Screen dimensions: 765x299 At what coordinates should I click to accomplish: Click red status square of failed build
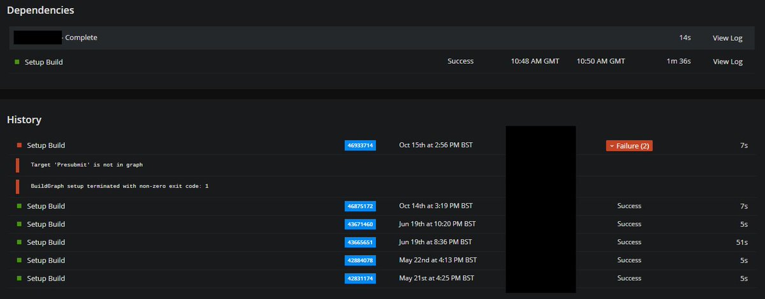pos(19,145)
